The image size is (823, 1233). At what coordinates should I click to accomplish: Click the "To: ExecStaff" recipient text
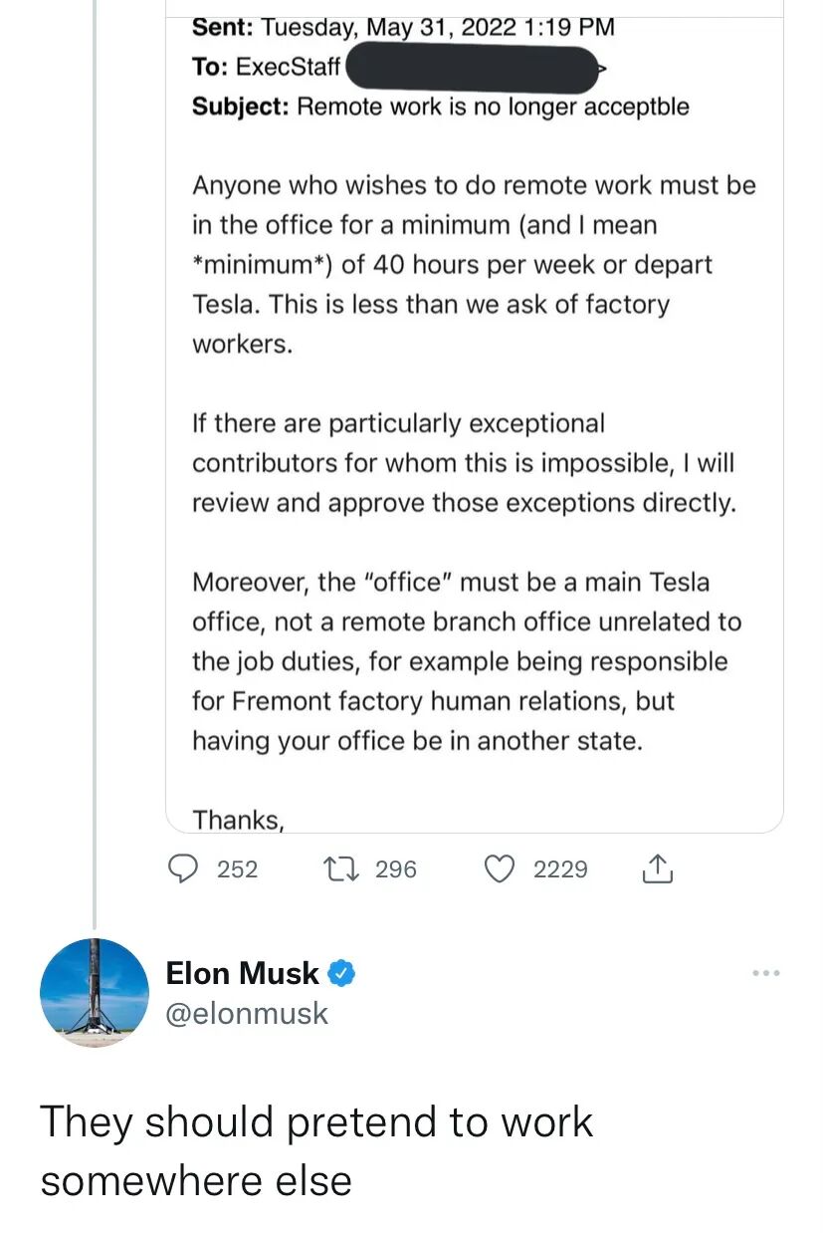266,67
